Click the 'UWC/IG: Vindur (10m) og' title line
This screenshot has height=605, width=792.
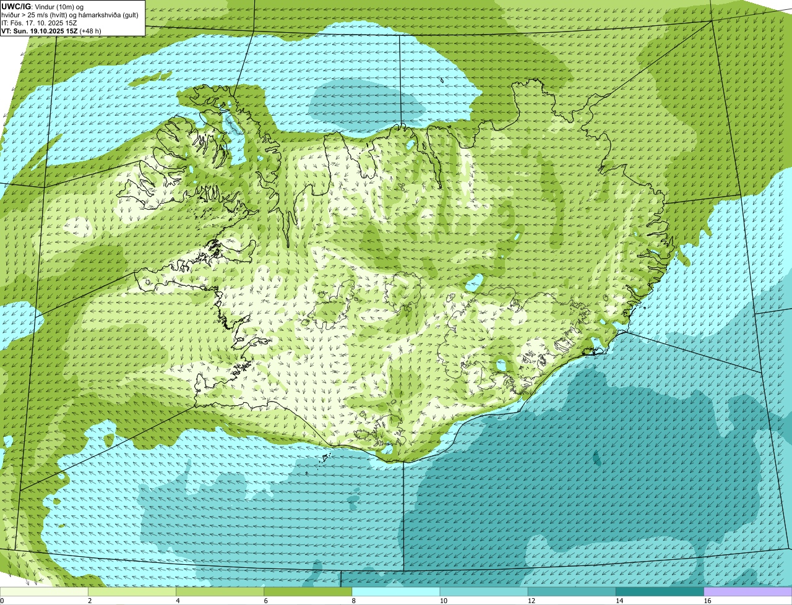pos(43,6)
